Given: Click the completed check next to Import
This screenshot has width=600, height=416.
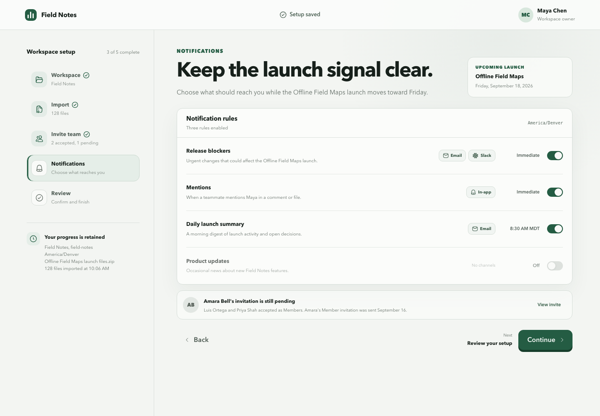Looking at the screenshot, I should [75, 105].
